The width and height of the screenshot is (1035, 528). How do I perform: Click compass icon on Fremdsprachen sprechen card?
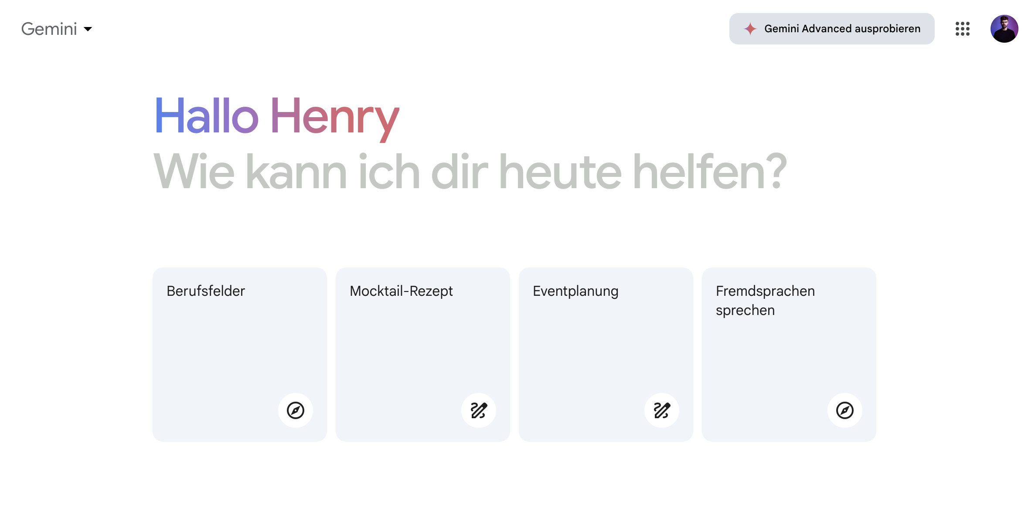tap(845, 410)
